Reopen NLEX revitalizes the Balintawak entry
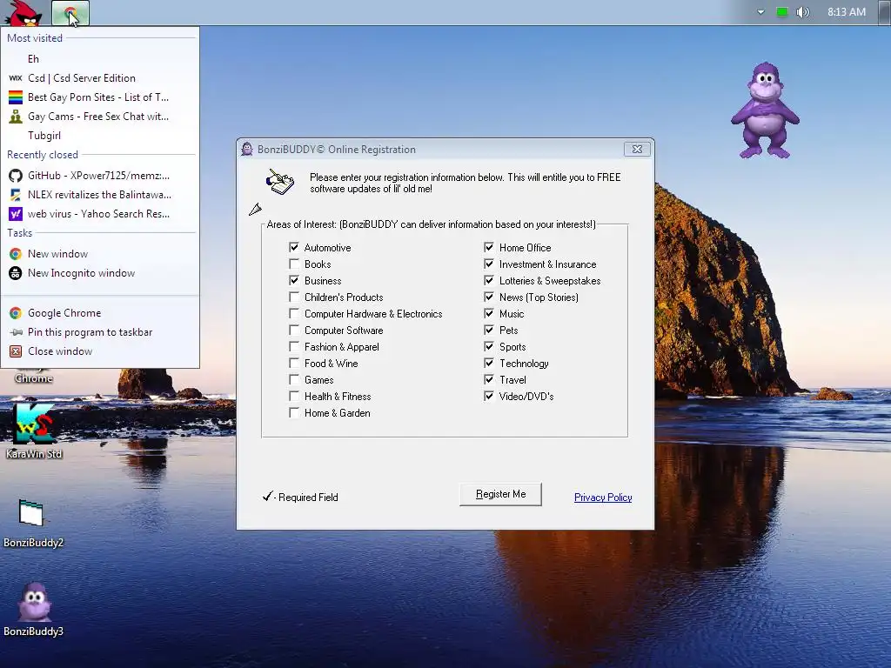Viewport: 891px width, 668px height. click(100, 195)
